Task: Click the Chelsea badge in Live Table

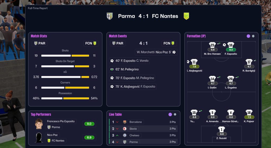Action: (x=125, y=135)
